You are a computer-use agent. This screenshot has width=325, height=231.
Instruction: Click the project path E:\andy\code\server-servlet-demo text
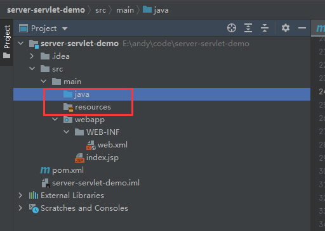click(x=186, y=44)
